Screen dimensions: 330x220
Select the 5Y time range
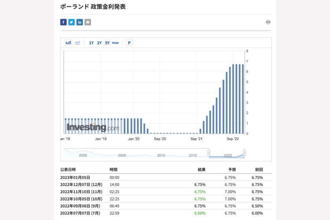click(x=107, y=43)
